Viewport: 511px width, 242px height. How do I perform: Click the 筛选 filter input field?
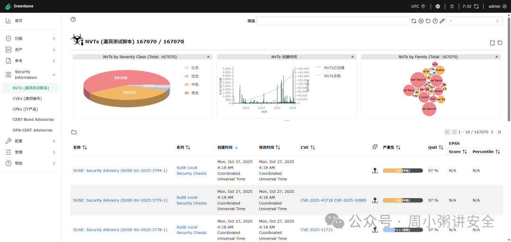[x=333, y=21]
